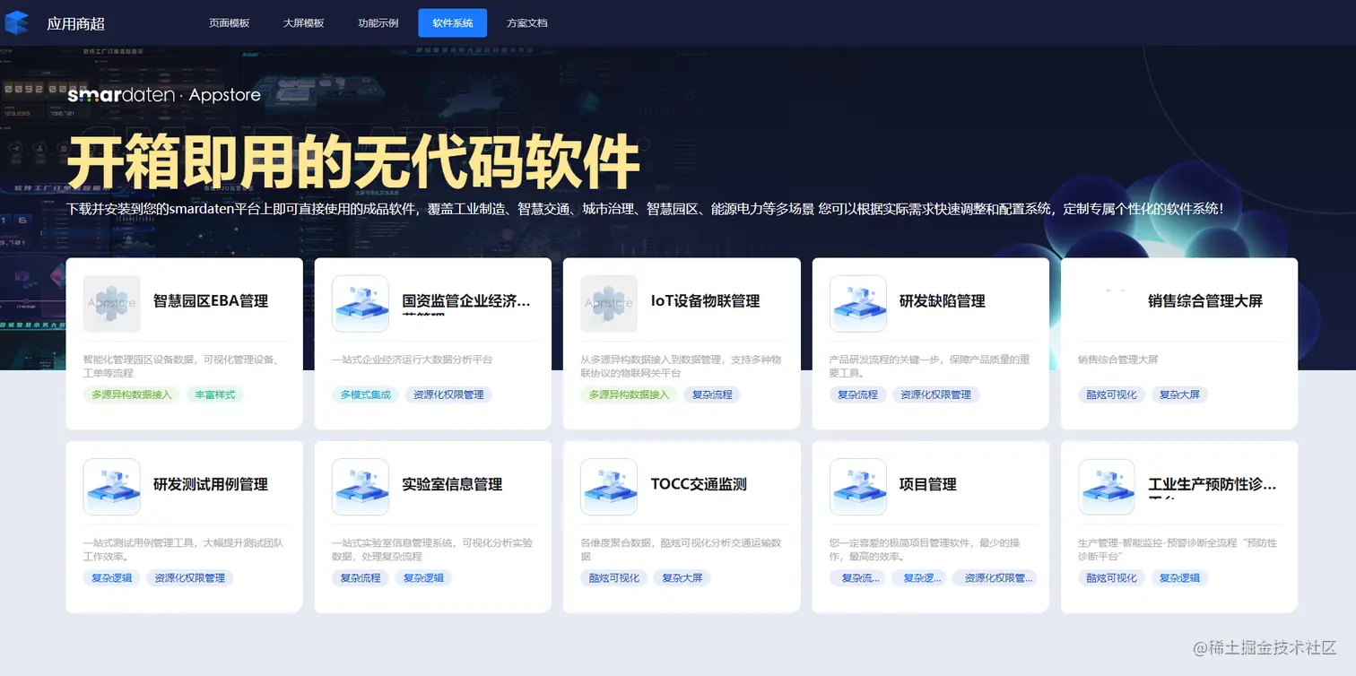The width and height of the screenshot is (1356, 676).
Task: Switch to the 页面模板 tab
Action: pos(230,22)
